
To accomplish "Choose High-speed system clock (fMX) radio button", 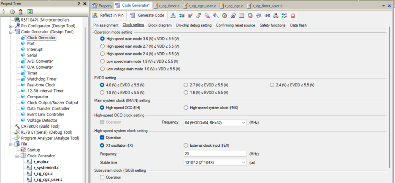I will [x=186, y=108].
